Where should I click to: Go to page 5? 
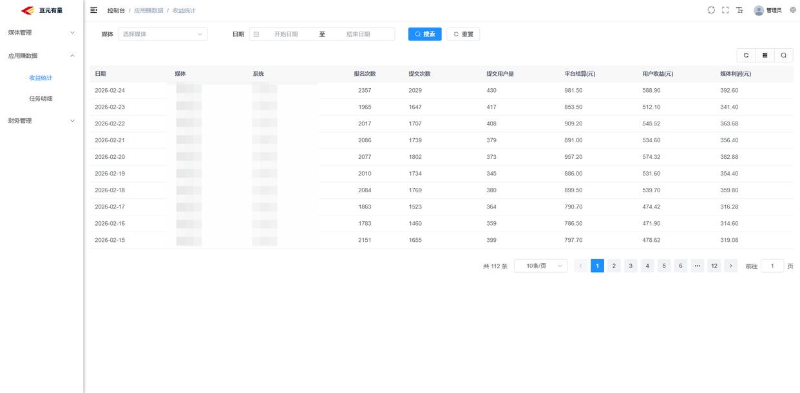tap(664, 266)
